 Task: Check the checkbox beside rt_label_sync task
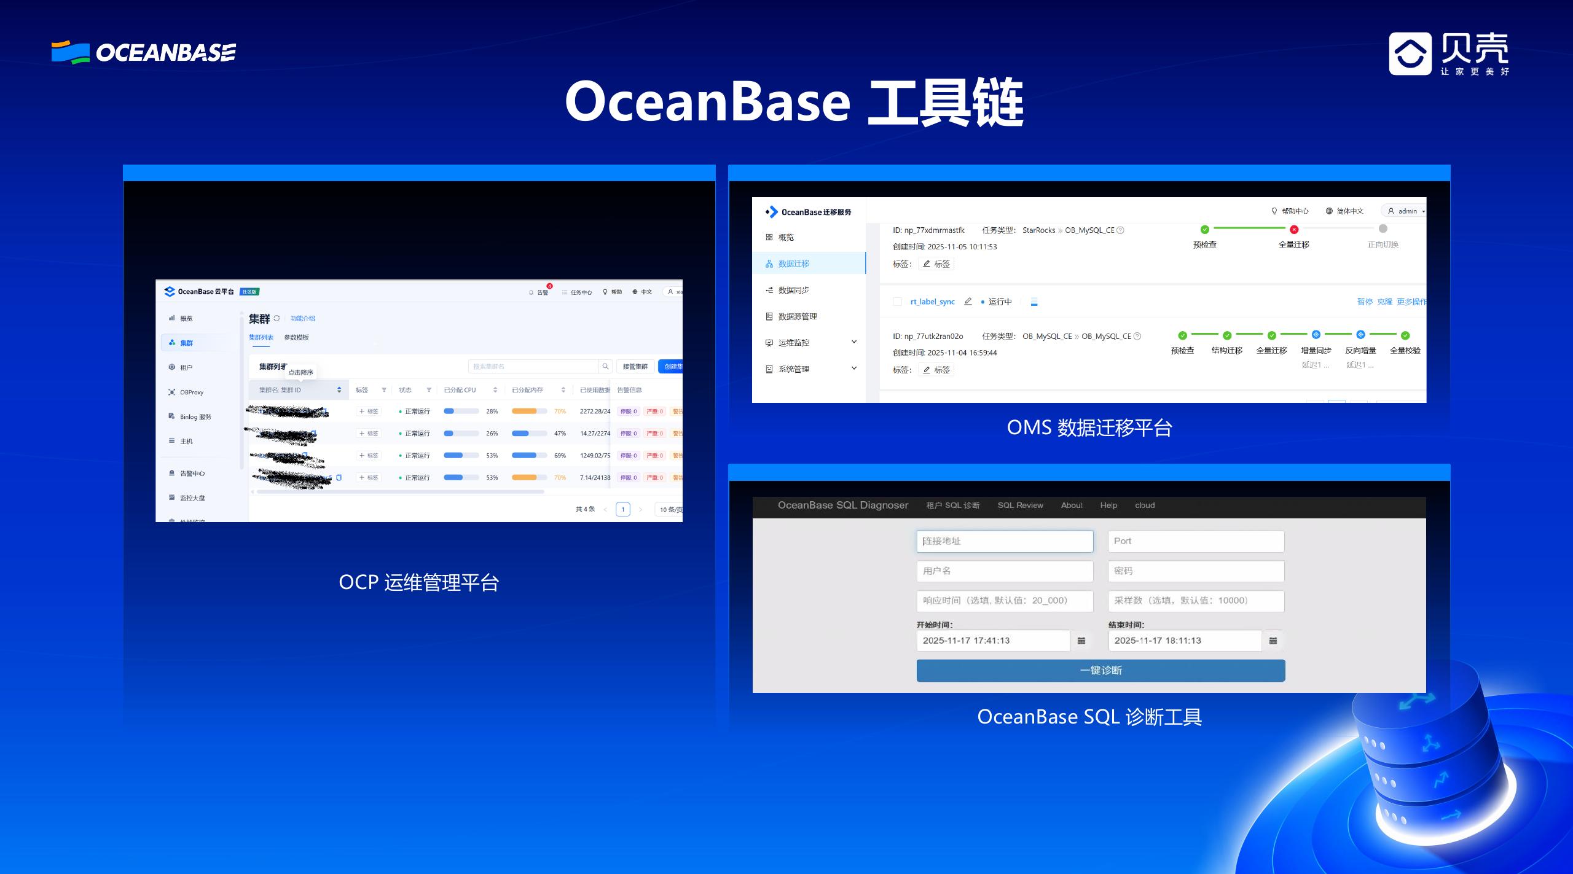point(896,302)
